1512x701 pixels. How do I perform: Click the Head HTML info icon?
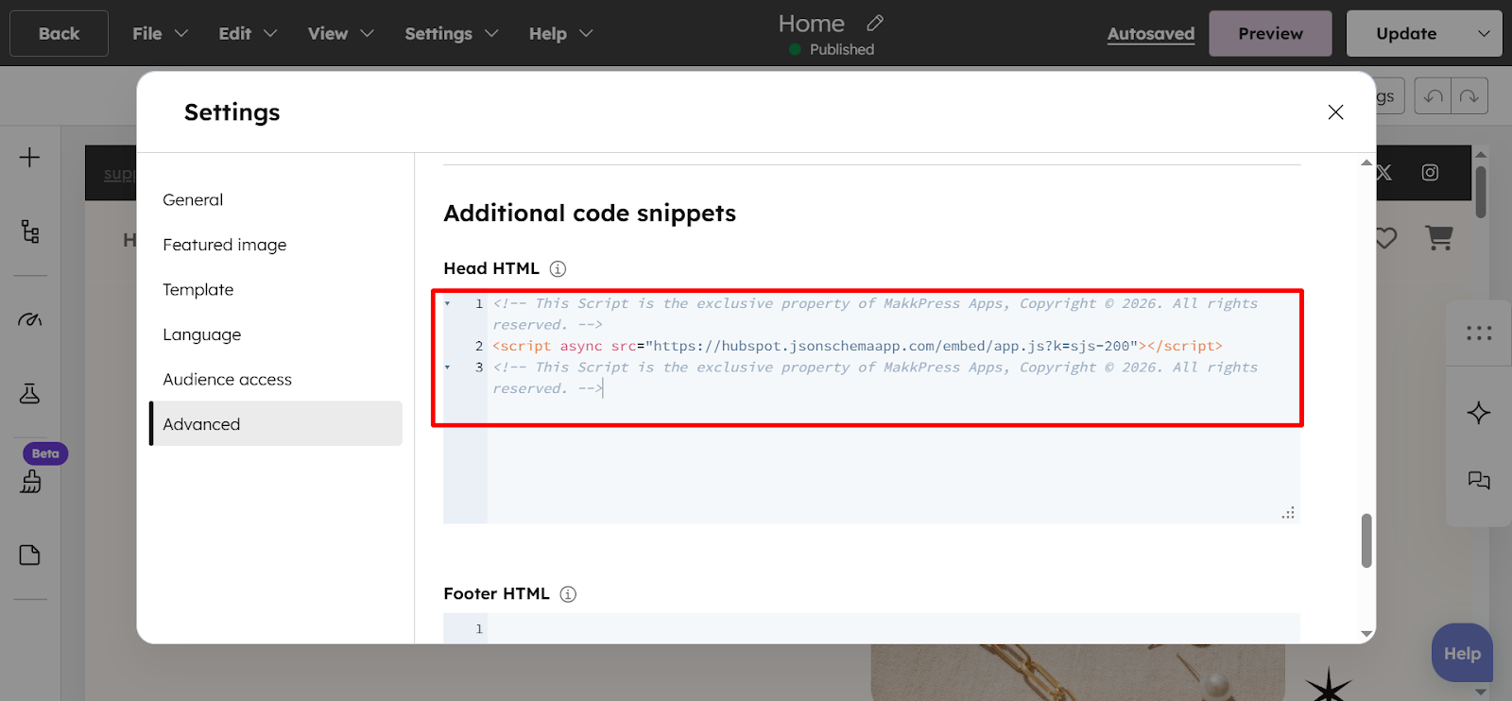click(558, 269)
